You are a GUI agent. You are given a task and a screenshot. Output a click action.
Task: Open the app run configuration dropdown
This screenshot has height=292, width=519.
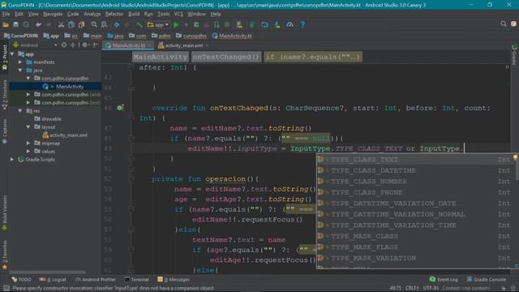point(158,25)
